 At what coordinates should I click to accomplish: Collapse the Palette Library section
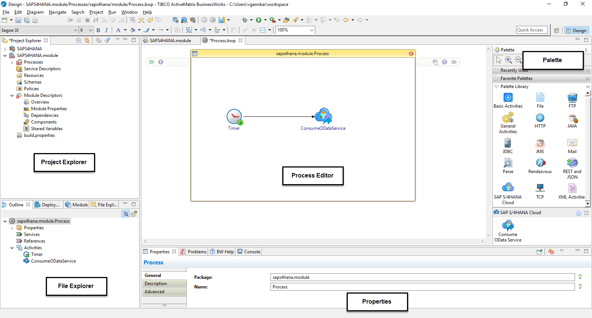pyautogui.click(x=497, y=87)
